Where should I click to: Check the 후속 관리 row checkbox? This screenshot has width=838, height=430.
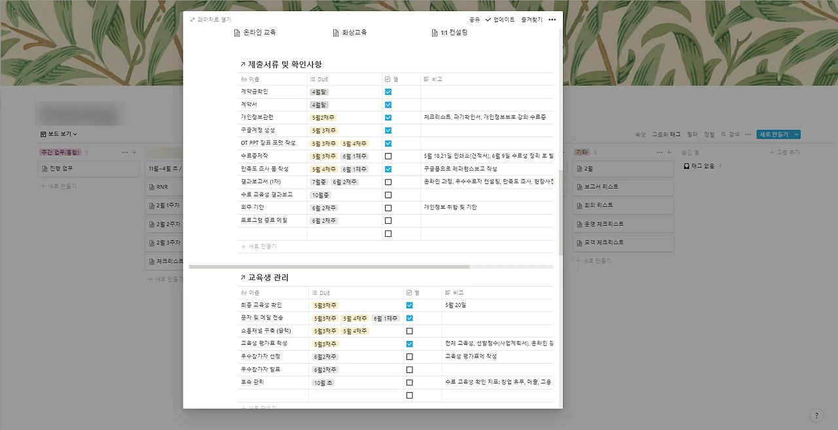pyautogui.click(x=410, y=383)
